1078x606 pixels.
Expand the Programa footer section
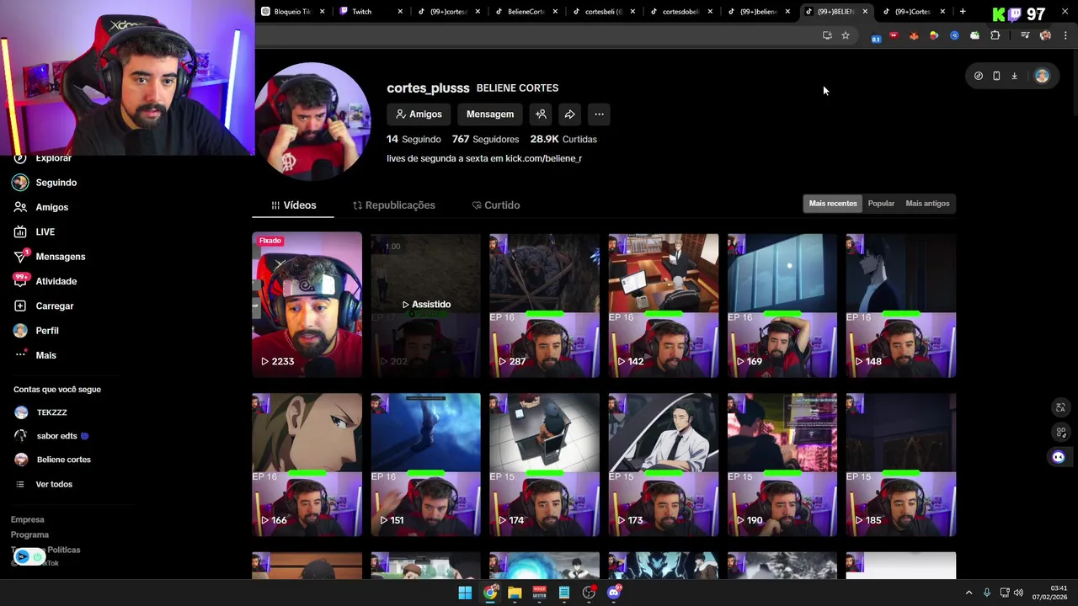tap(29, 535)
